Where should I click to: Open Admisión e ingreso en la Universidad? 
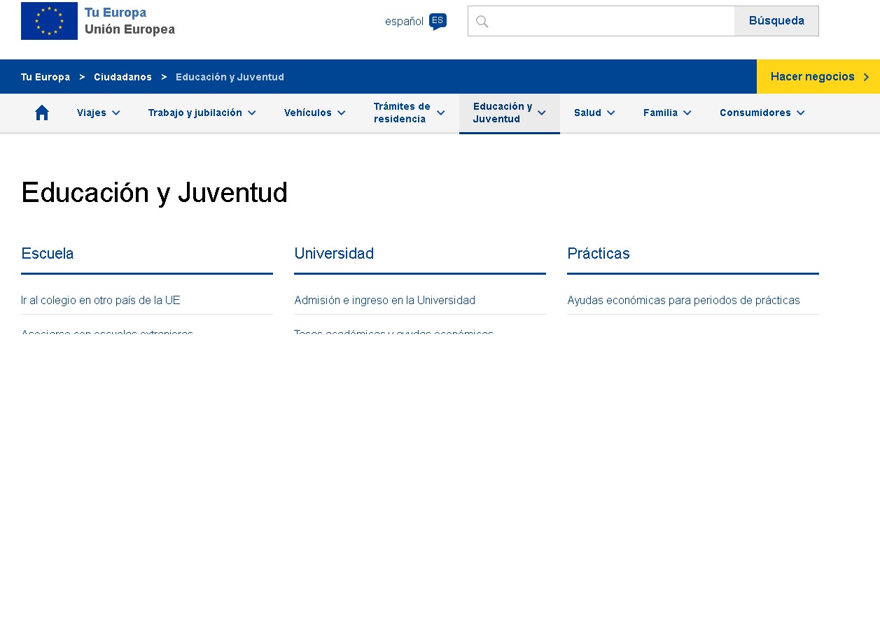click(x=384, y=301)
